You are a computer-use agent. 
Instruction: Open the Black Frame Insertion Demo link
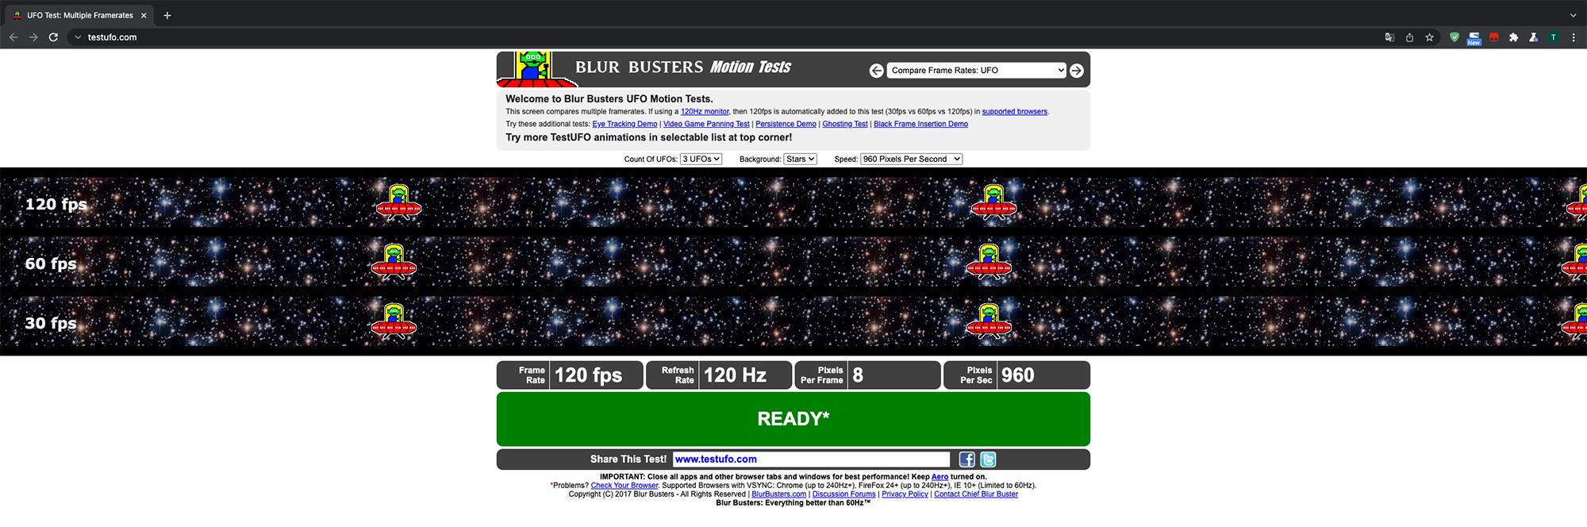click(x=920, y=124)
